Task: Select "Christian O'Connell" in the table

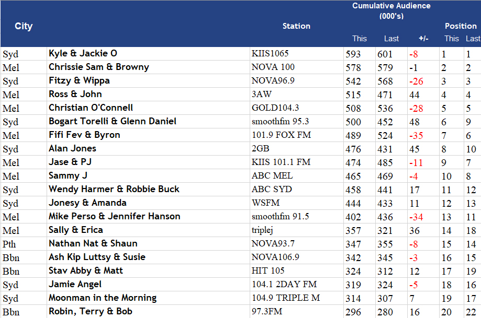Action: pyautogui.click(x=91, y=108)
